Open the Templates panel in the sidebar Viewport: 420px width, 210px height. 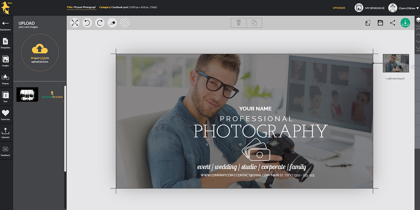coord(5,42)
